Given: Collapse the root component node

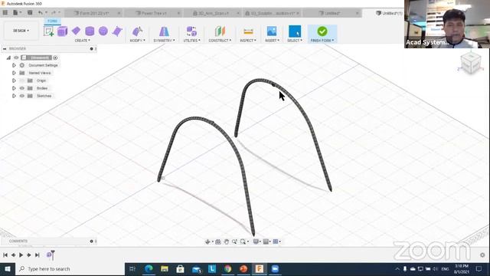Looking at the screenshot, I should 8,58.
